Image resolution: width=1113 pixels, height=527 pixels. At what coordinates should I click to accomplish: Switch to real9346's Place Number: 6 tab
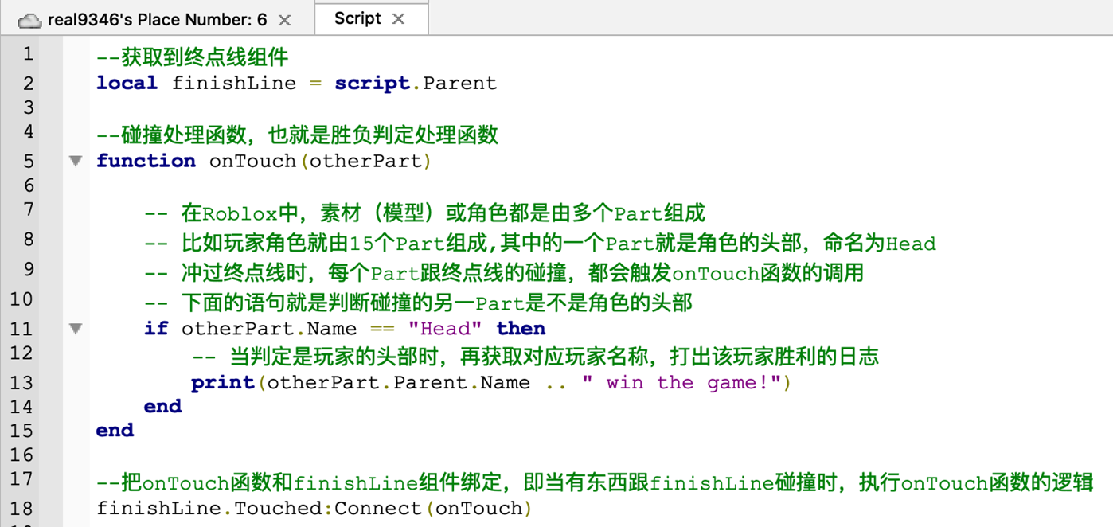[156, 20]
